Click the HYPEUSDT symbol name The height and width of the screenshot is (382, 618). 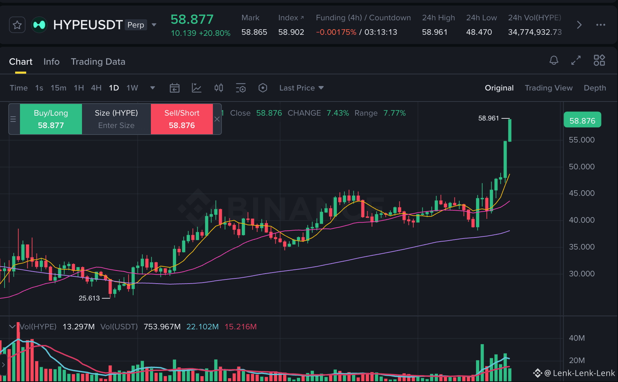coord(88,25)
